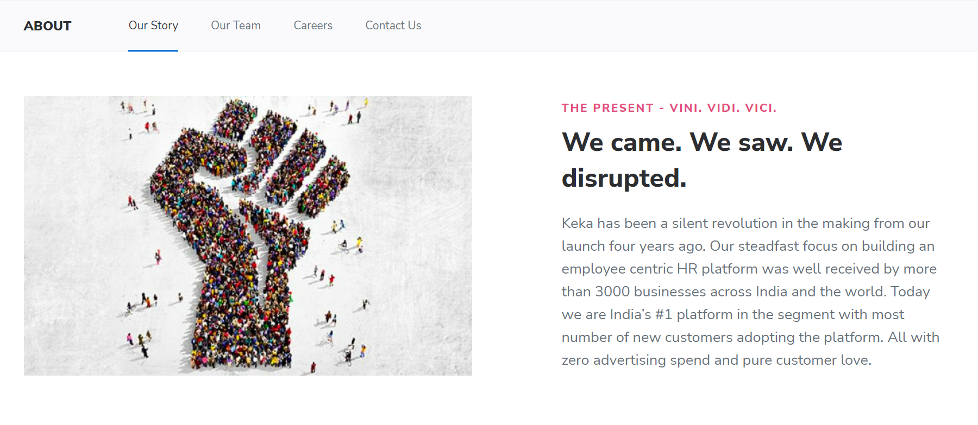The height and width of the screenshot is (425, 978).
Task: Switch to the Our Team tab
Action: [x=236, y=26]
